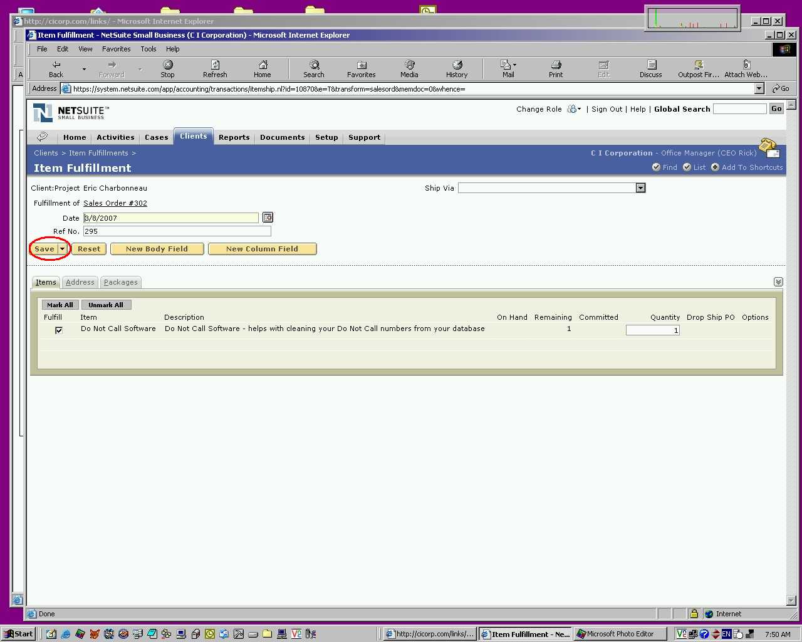Expand the Ship Via dropdown
Image resolution: width=802 pixels, height=642 pixels.
pyautogui.click(x=640, y=188)
